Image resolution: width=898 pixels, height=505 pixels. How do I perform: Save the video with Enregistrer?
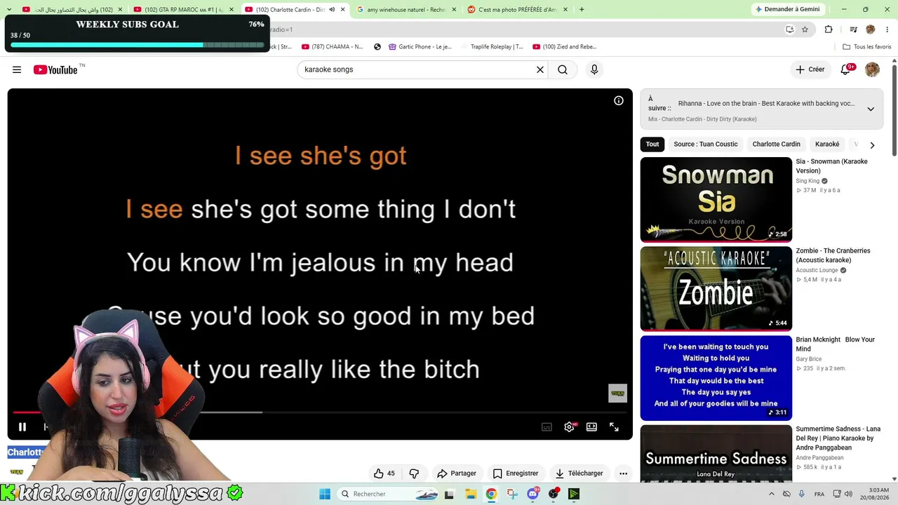click(516, 473)
